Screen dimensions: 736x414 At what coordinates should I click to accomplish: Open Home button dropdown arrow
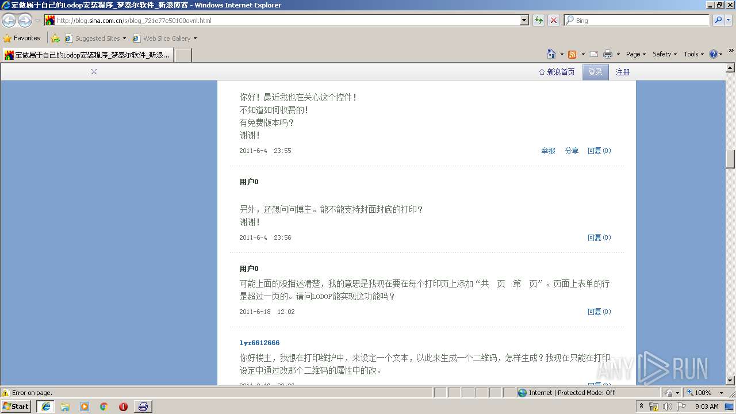(561, 54)
